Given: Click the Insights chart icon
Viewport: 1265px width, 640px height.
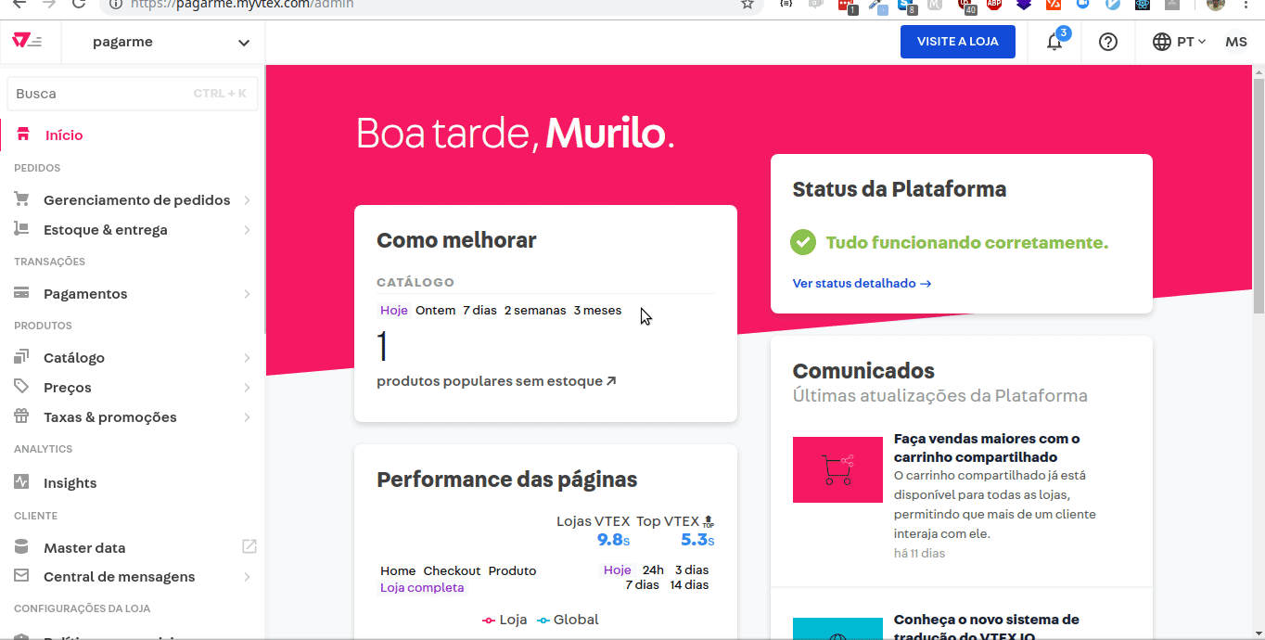Looking at the screenshot, I should click(x=22, y=482).
